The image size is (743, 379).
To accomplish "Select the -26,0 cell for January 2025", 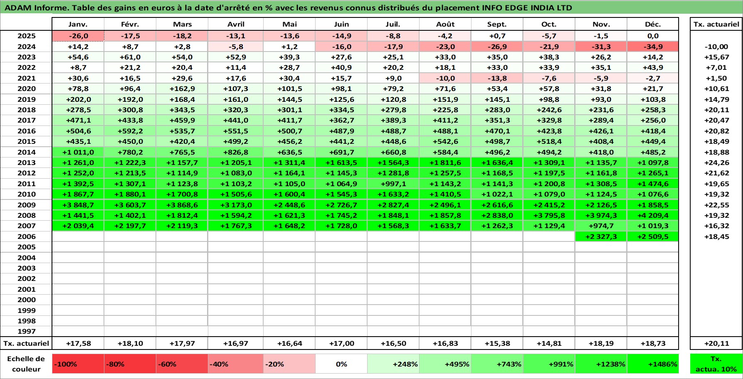I will [x=78, y=36].
